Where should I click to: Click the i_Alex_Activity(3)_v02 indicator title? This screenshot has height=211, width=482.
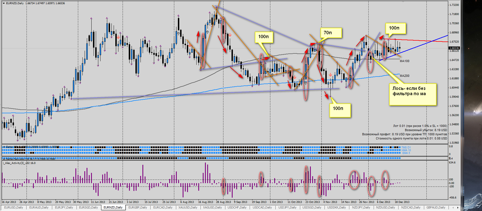[x=19, y=163]
